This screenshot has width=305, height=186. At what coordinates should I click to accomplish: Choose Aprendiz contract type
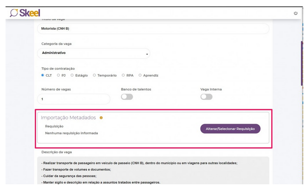[x=140, y=75]
